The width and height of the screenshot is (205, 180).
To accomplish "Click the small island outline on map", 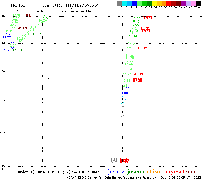I will point(48,78).
